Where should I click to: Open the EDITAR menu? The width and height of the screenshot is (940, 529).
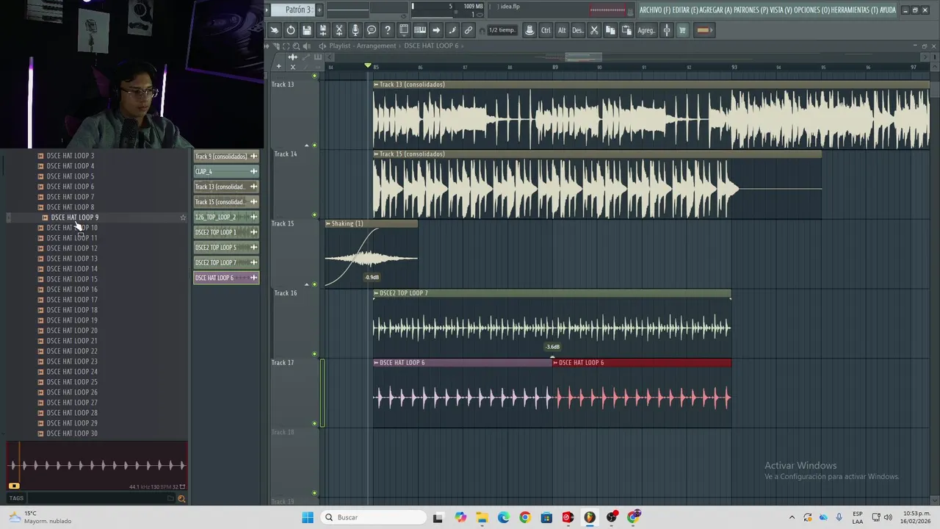pyautogui.click(x=686, y=10)
